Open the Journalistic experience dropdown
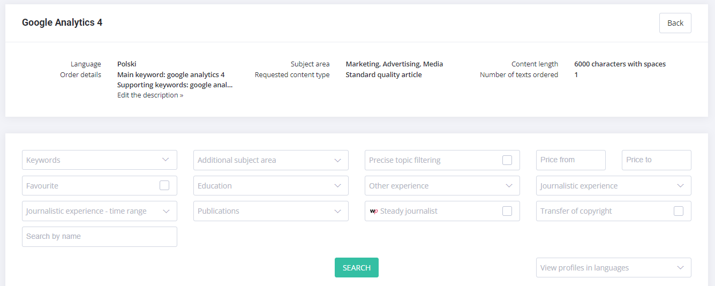 (614, 186)
